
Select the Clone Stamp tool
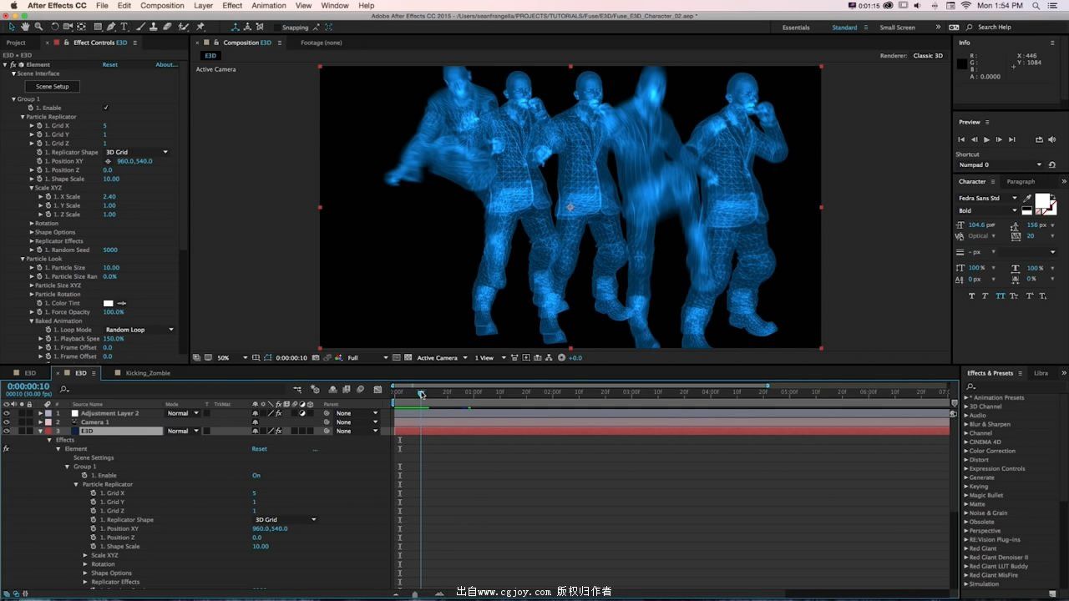pyautogui.click(x=153, y=27)
